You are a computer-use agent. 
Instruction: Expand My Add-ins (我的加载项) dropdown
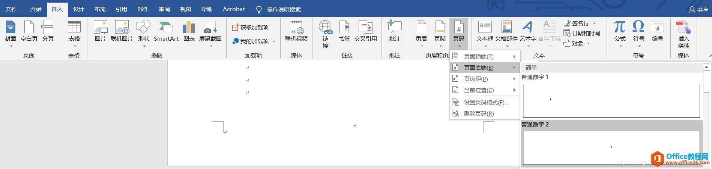[x=274, y=41]
